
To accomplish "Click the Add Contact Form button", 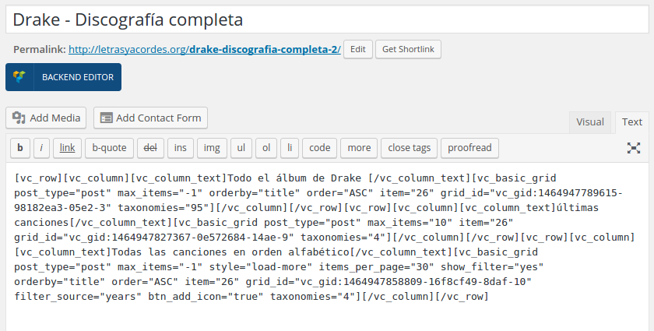I will click(150, 118).
